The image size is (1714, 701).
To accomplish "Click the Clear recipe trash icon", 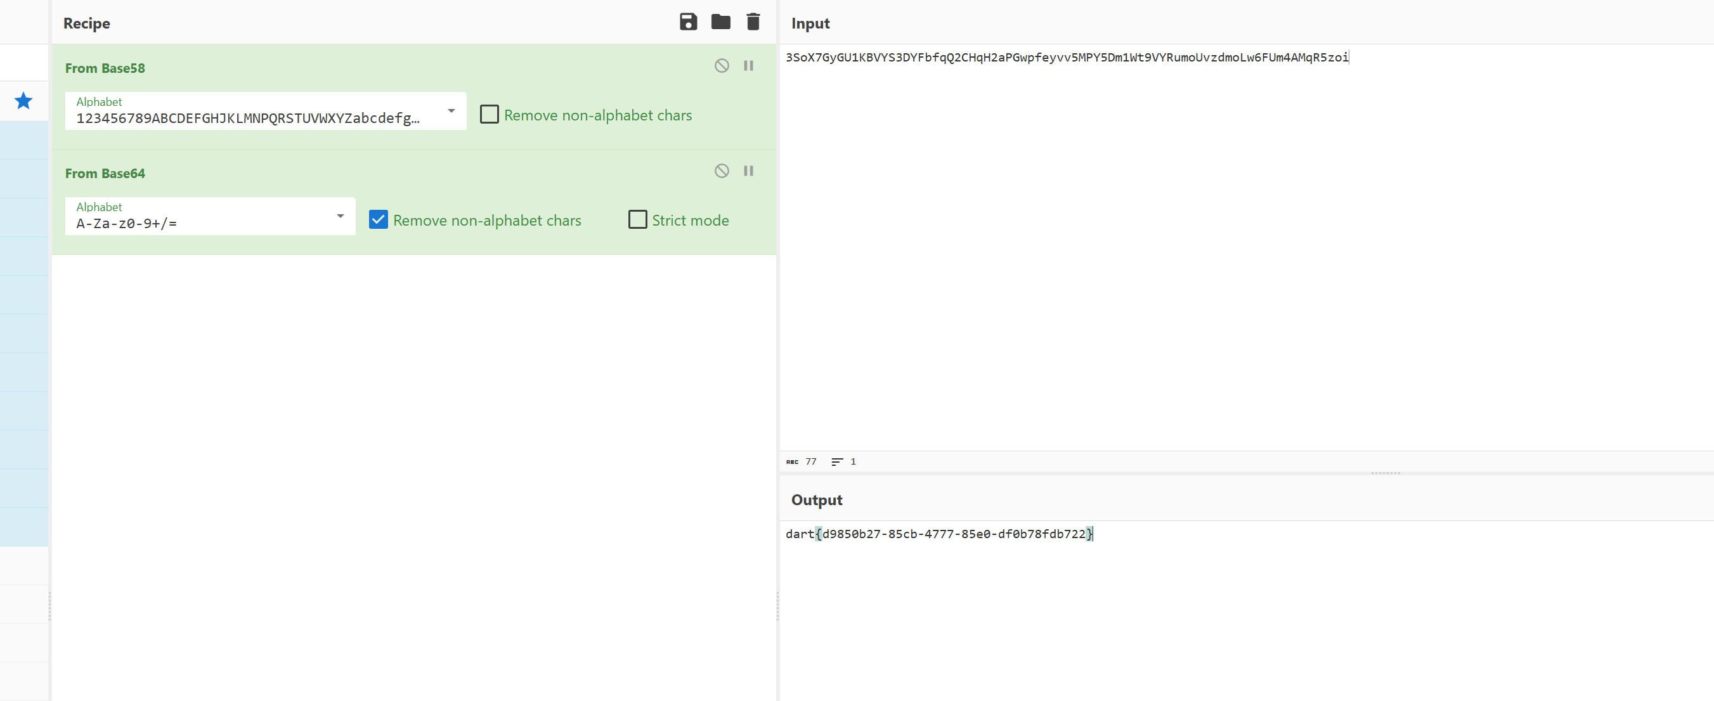I will click(x=753, y=22).
